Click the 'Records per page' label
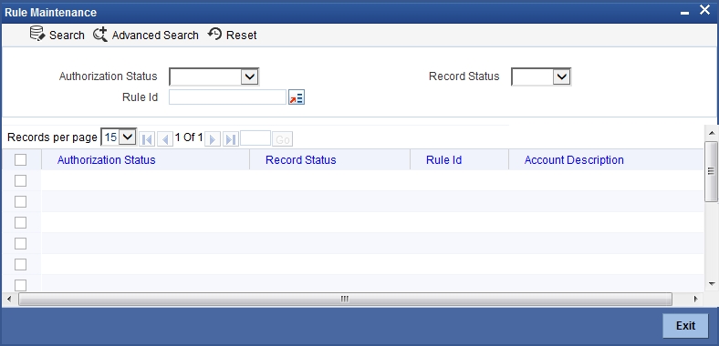Viewport: 719px width, 346px height. 52,137
